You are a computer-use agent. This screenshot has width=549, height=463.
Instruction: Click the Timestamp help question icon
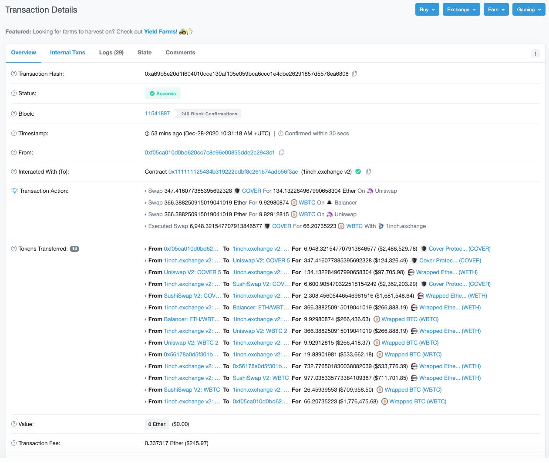point(13,134)
